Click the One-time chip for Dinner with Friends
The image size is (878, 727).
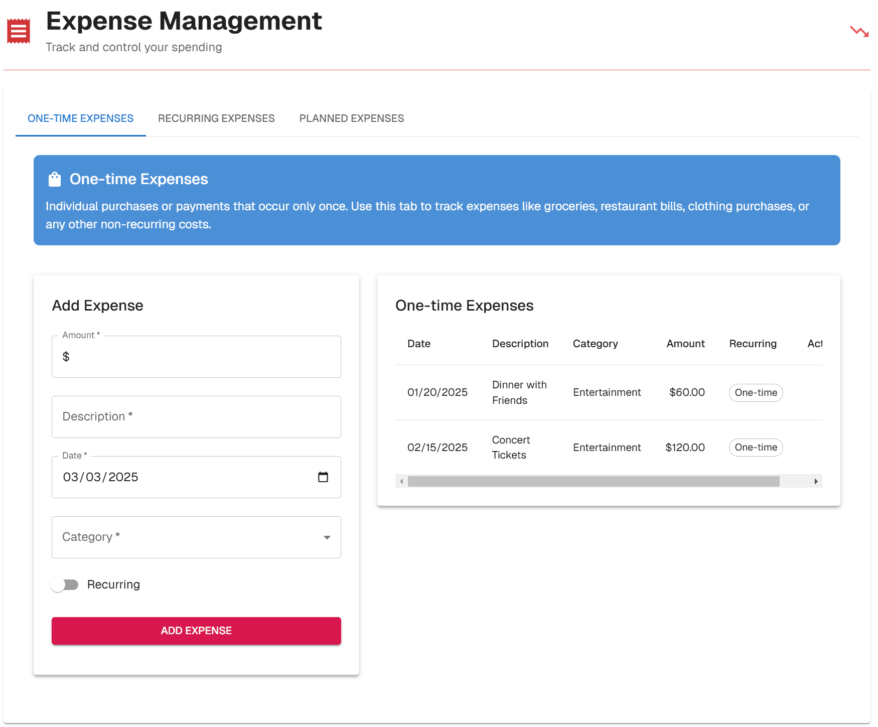pyautogui.click(x=755, y=393)
